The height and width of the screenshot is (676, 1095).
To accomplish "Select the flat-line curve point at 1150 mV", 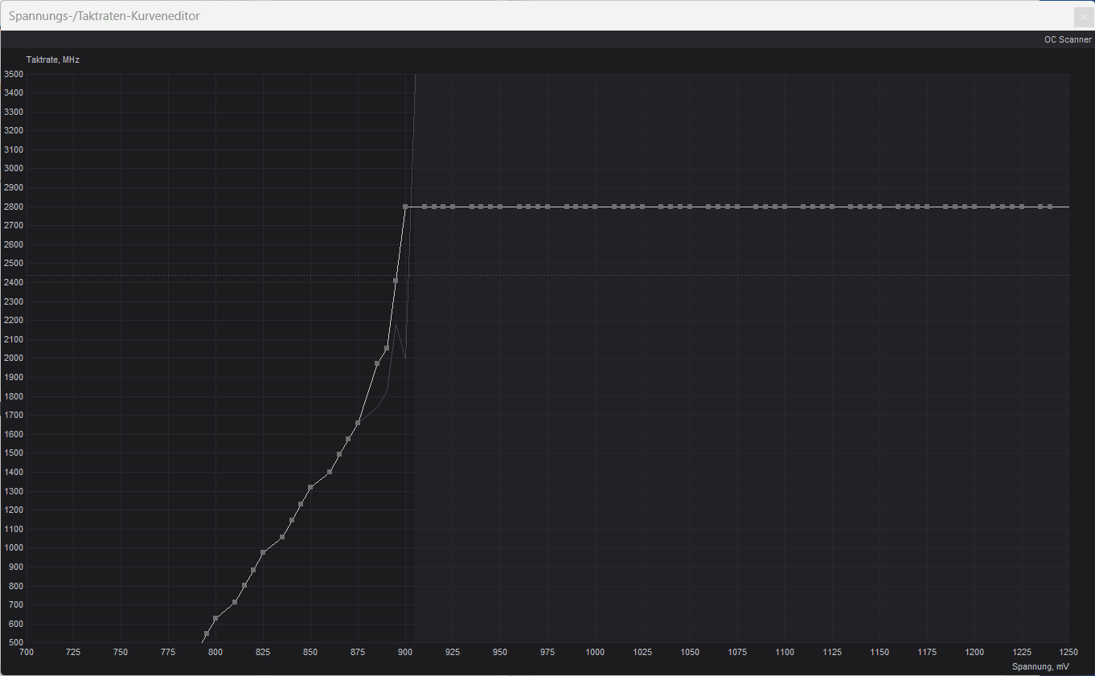I will click(x=880, y=207).
